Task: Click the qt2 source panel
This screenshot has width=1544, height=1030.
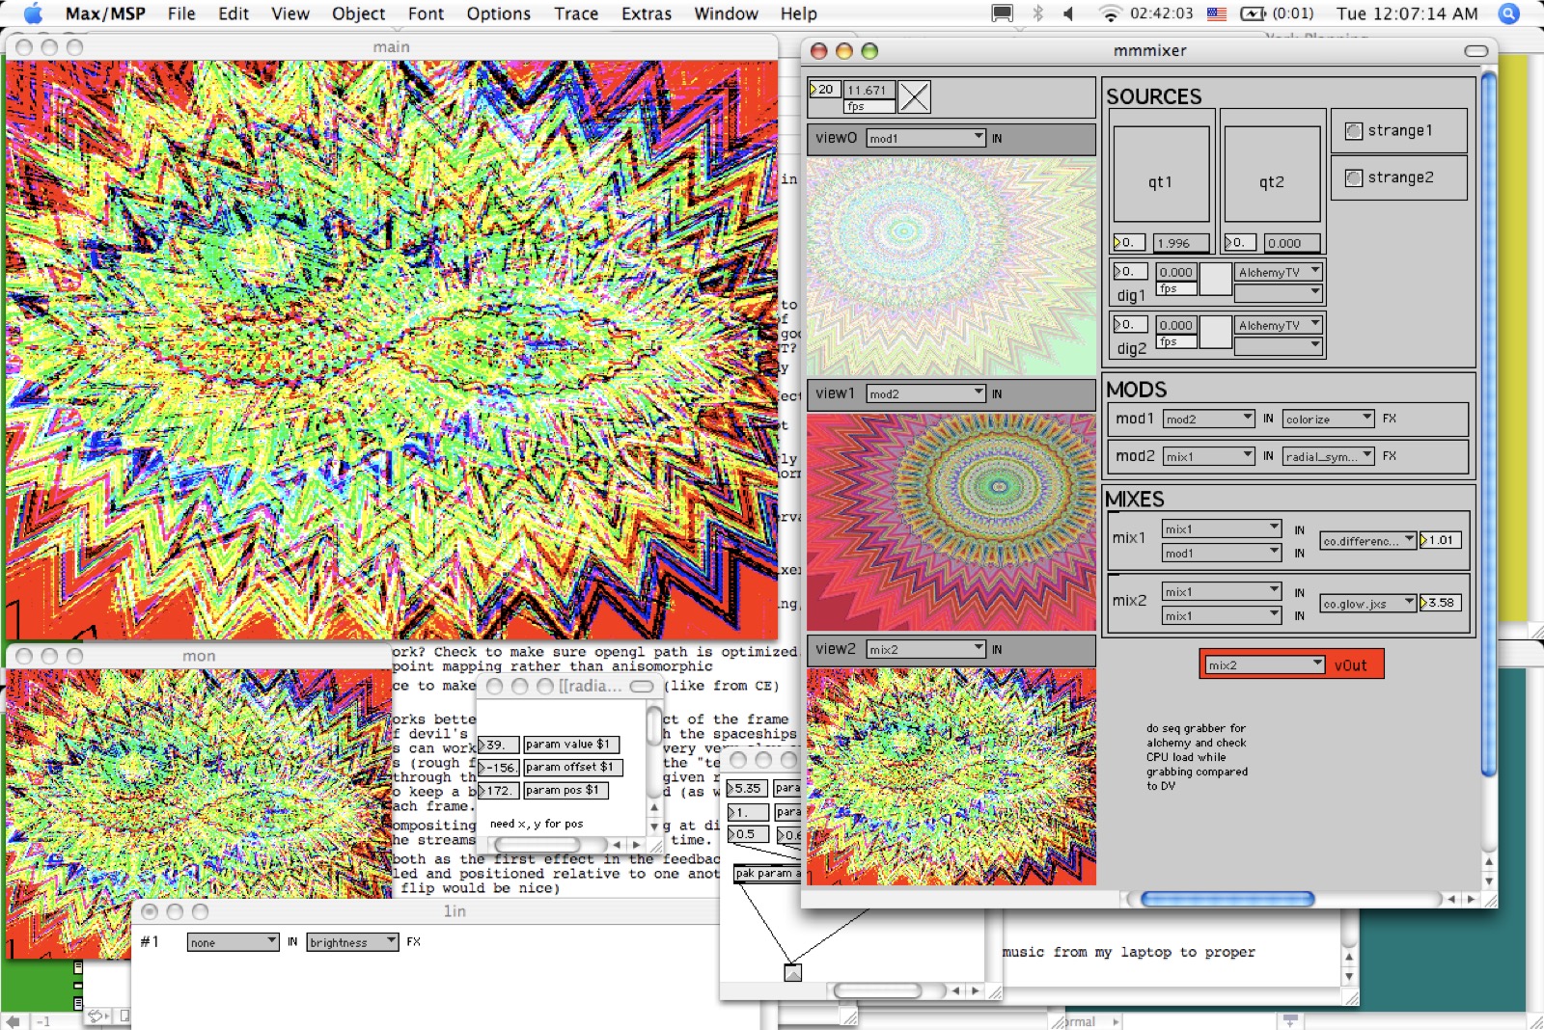Action: coord(1271,176)
